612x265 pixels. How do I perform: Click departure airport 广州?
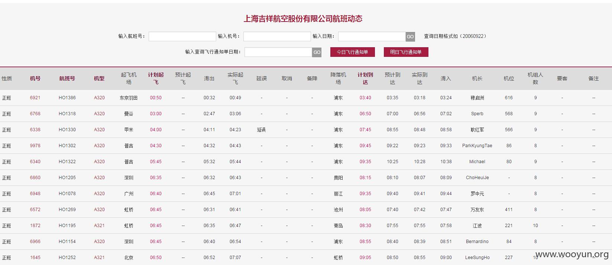pos(129,194)
